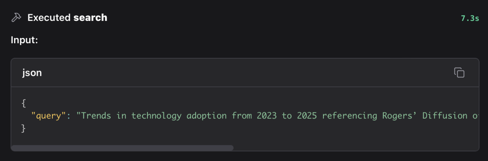
Task: Click the 7.3s execution time
Action: (x=470, y=18)
